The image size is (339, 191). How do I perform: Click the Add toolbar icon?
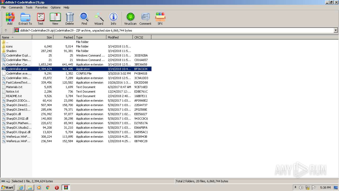click(10, 19)
